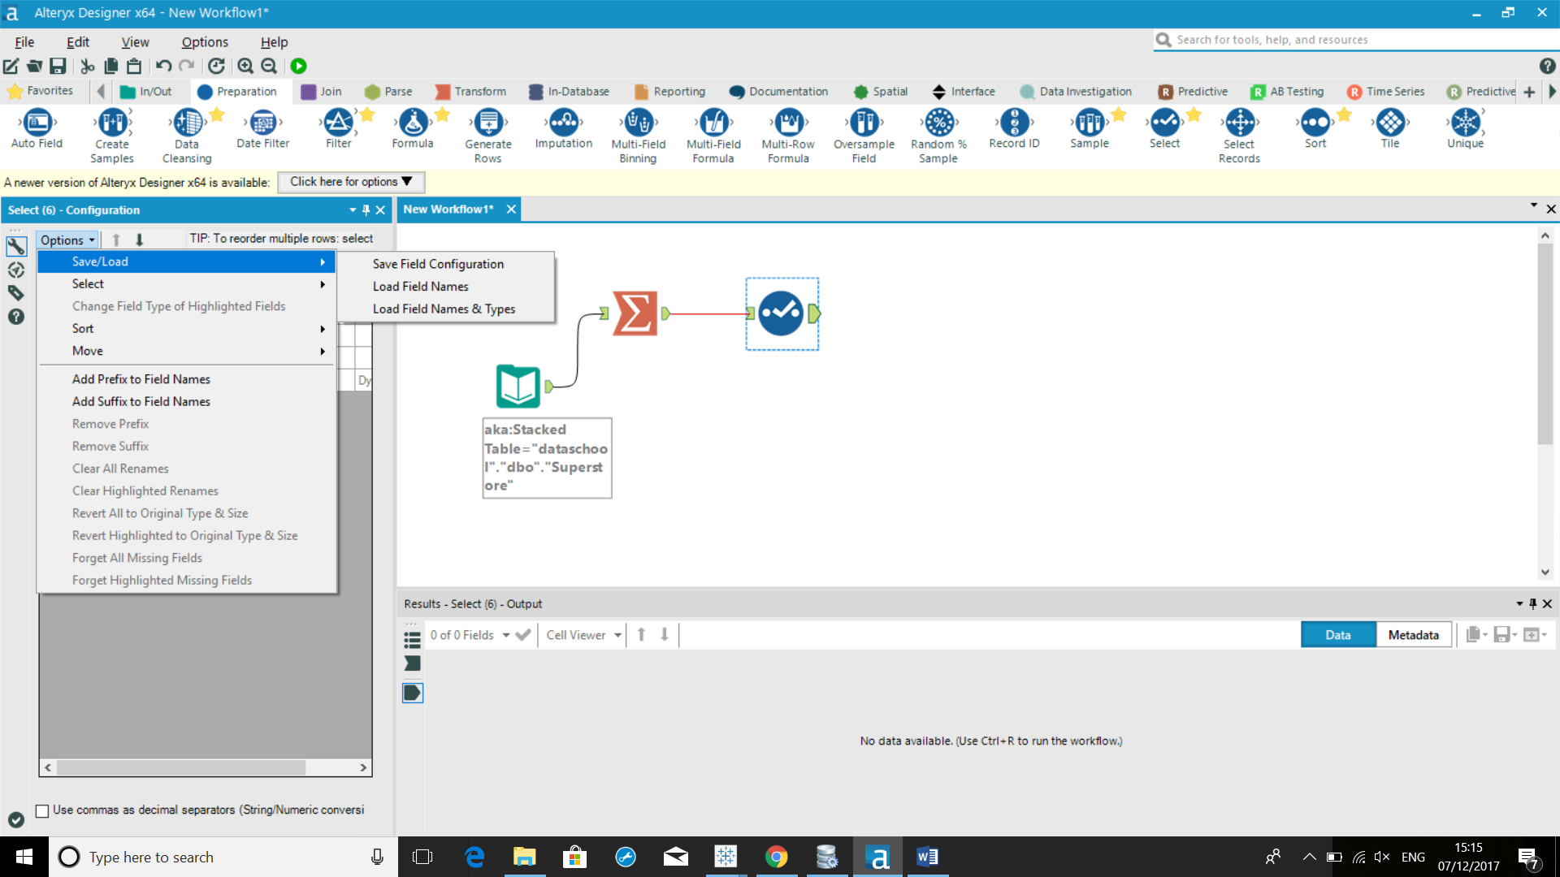Open the '0 of 0 Fields' dropdown
This screenshot has width=1560, height=877.
(x=470, y=635)
